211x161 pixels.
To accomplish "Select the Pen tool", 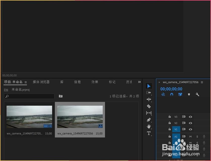I will click(149, 120).
